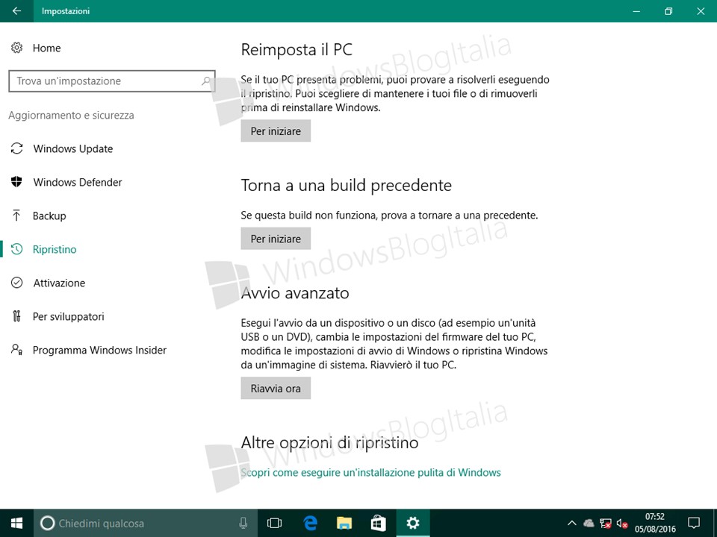This screenshot has height=537, width=717.
Task: Click the Altre opzioni di ripristino heading
Action: tap(329, 442)
